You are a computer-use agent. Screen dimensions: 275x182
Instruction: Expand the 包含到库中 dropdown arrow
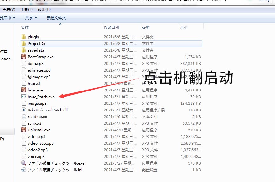(x=14, y=18)
